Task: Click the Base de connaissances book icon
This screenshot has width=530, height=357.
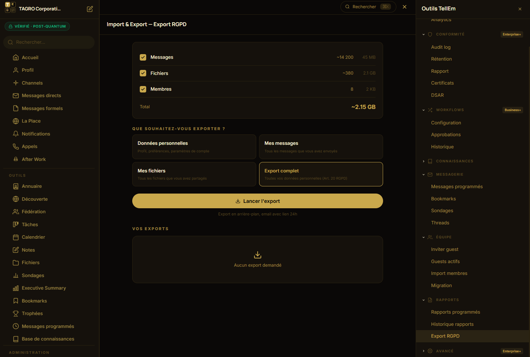Action: pos(16,339)
